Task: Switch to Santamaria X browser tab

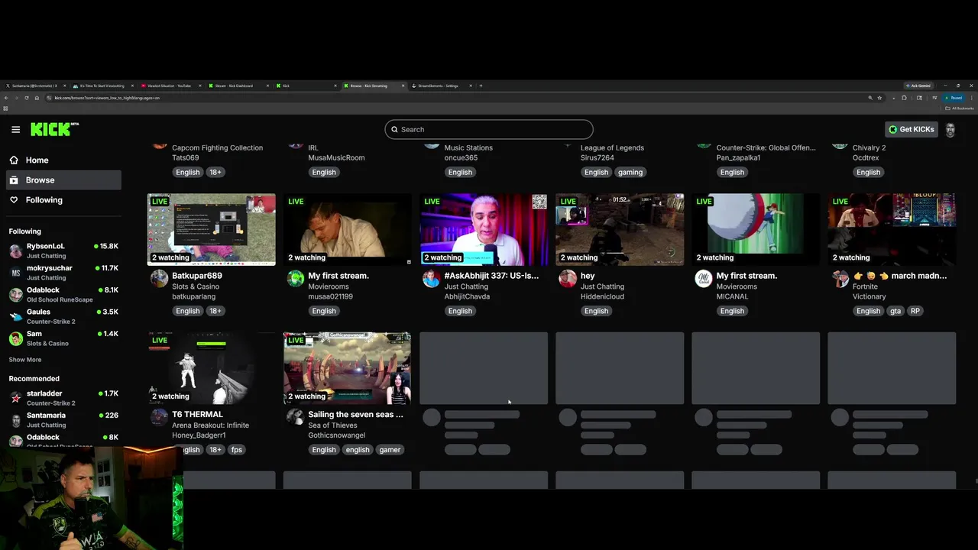Action: point(34,86)
